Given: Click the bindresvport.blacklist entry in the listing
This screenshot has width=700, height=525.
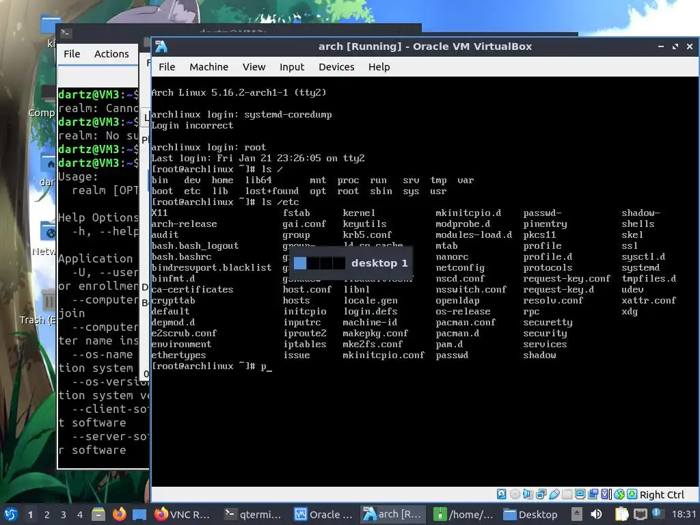Looking at the screenshot, I should (211, 268).
